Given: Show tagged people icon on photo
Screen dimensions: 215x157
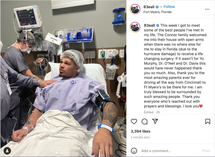Looking at the screenshot, I should (x=7, y=151).
